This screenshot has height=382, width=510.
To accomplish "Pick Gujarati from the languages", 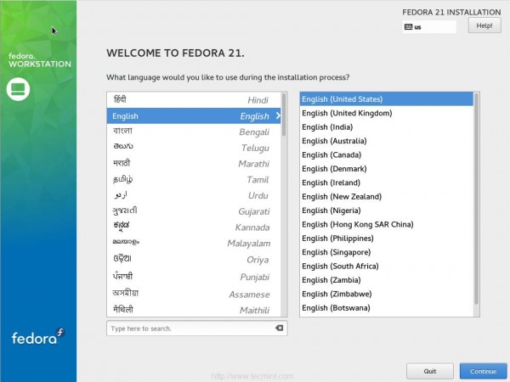I will pyautogui.click(x=194, y=211).
